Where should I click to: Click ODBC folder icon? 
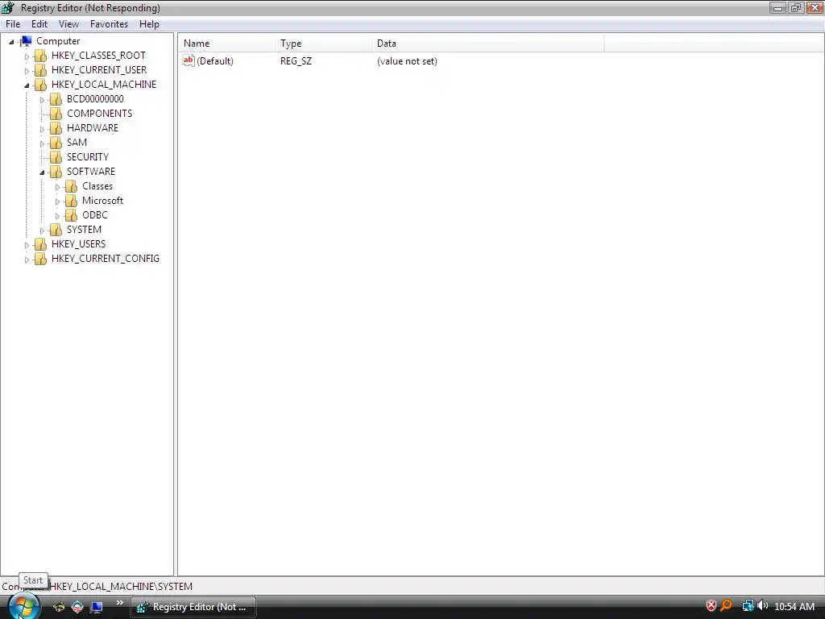71,215
